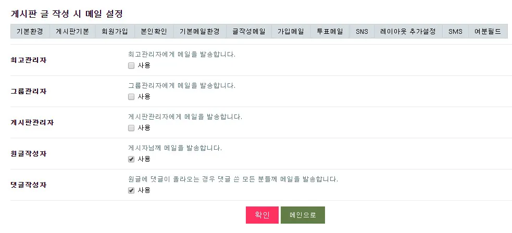Open the 기본메일환경 tab
Image resolution: width=512 pixels, height=233 pixels.
pos(199,31)
